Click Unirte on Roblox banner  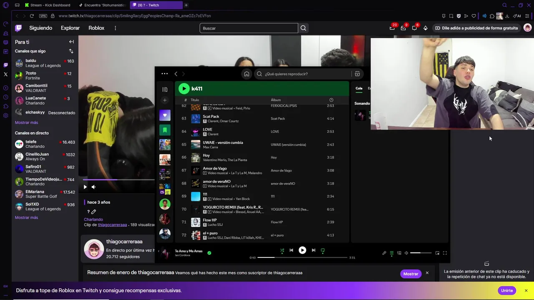coord(507,290)
